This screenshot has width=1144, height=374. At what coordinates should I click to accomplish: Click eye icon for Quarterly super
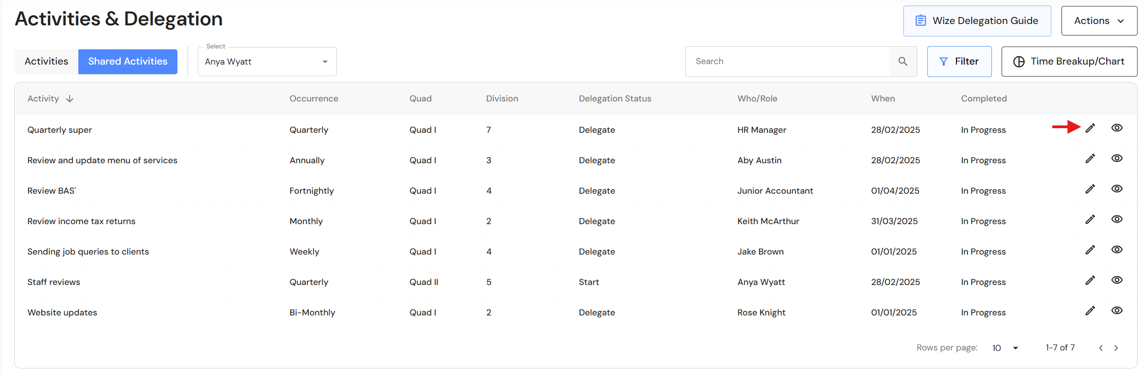click(x=1117, y=128)
